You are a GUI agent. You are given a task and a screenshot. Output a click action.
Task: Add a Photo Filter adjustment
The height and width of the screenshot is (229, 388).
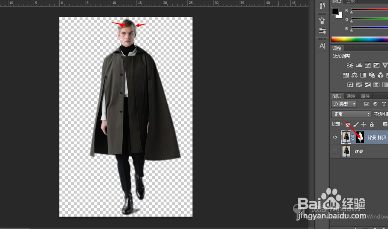[x=372, y=75]
